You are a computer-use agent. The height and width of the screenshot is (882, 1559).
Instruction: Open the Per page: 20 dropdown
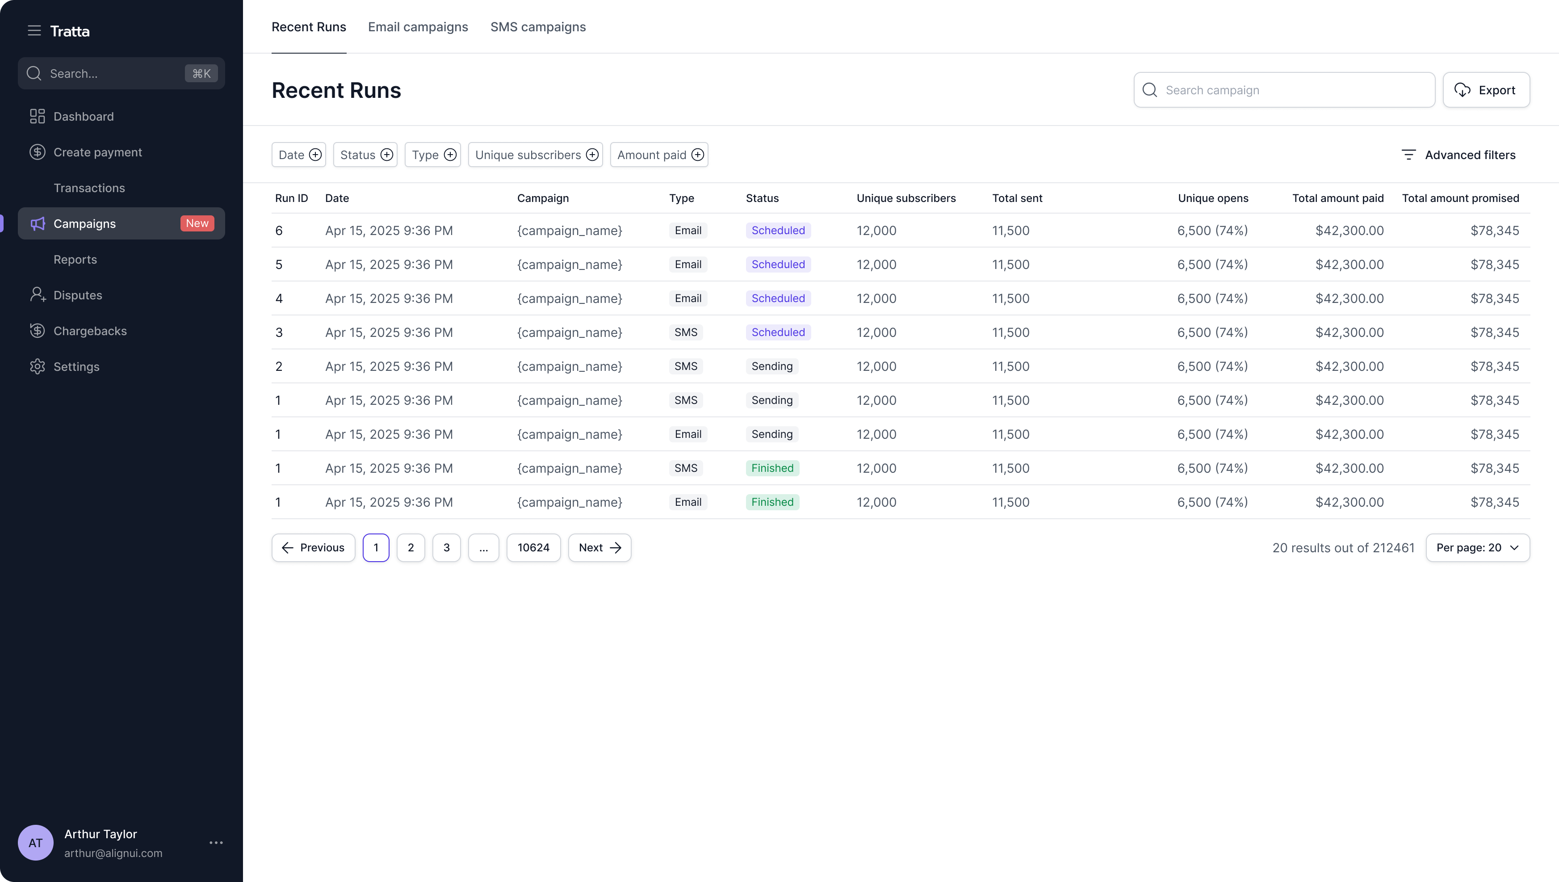[1477, 548]
